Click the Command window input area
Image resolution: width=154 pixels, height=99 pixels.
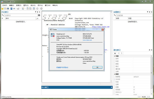(77, 92)
